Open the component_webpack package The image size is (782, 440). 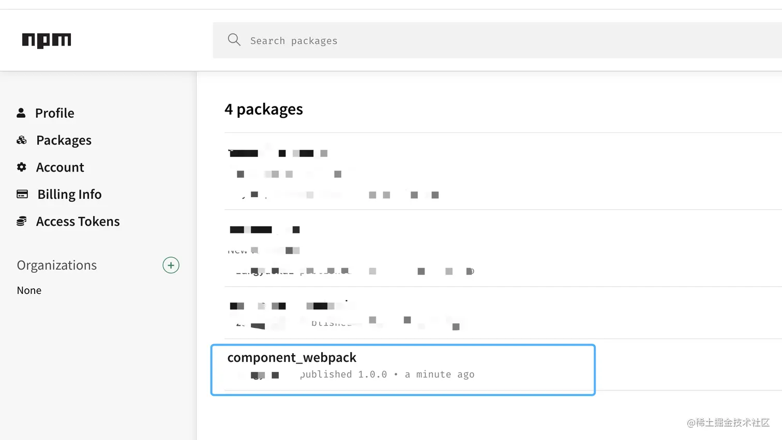292,357
